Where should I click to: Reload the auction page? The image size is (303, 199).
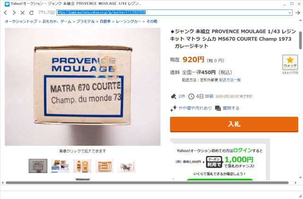(31, 13)
